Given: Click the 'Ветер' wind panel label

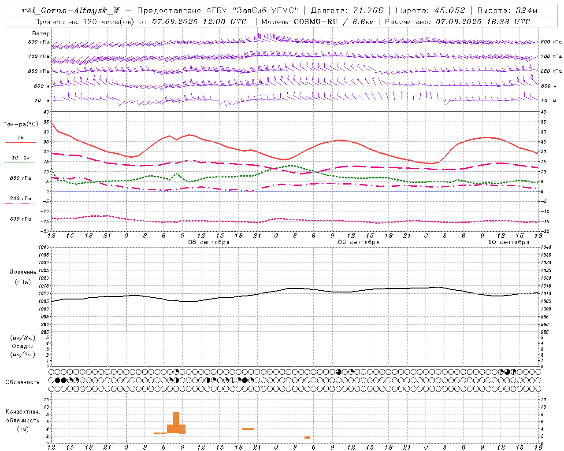Looking at the screenshot, I should point(41,33).
